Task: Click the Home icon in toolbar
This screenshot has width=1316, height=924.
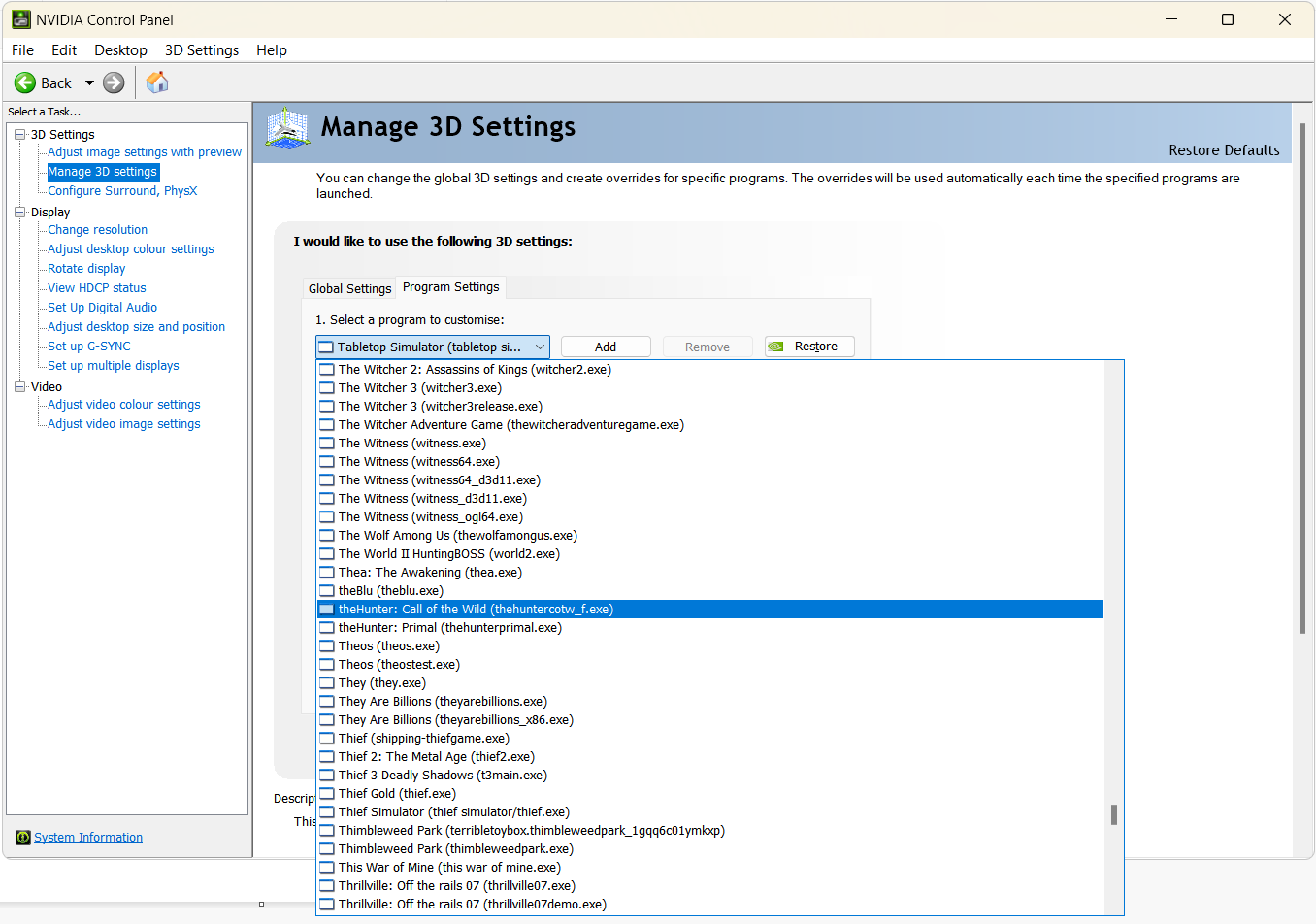Action: tap(157, 82)
